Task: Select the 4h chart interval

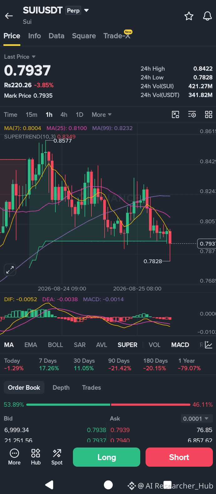Action: pos(64,115)
